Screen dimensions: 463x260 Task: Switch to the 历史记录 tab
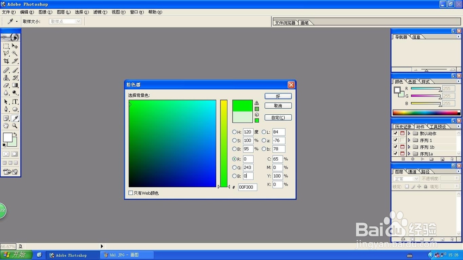403,127
